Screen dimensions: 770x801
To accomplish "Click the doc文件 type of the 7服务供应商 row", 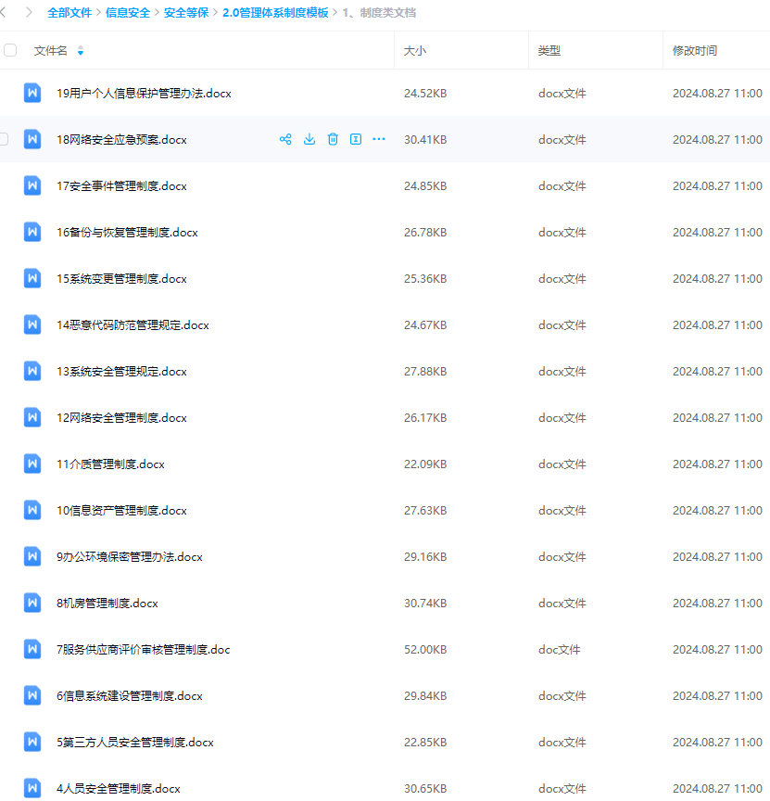I will coord(559,649).
